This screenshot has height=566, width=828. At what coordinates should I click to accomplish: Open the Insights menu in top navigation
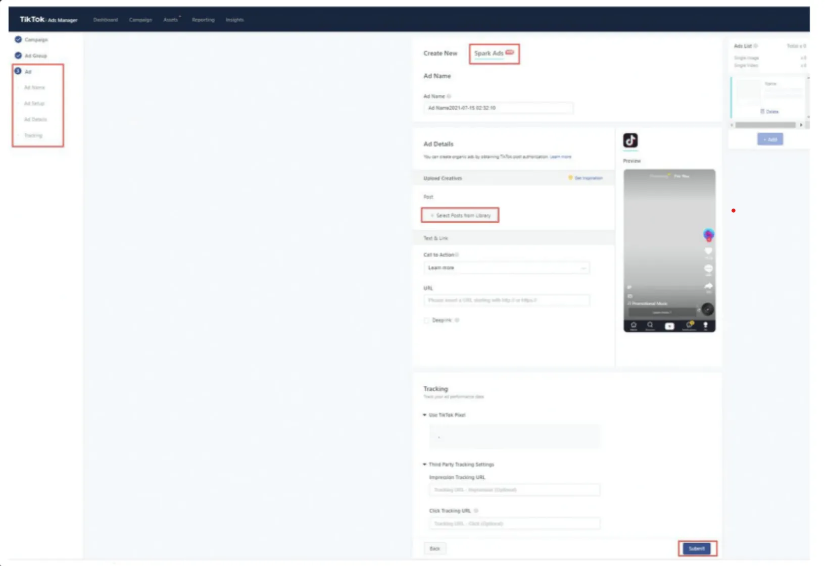point(234,20)
